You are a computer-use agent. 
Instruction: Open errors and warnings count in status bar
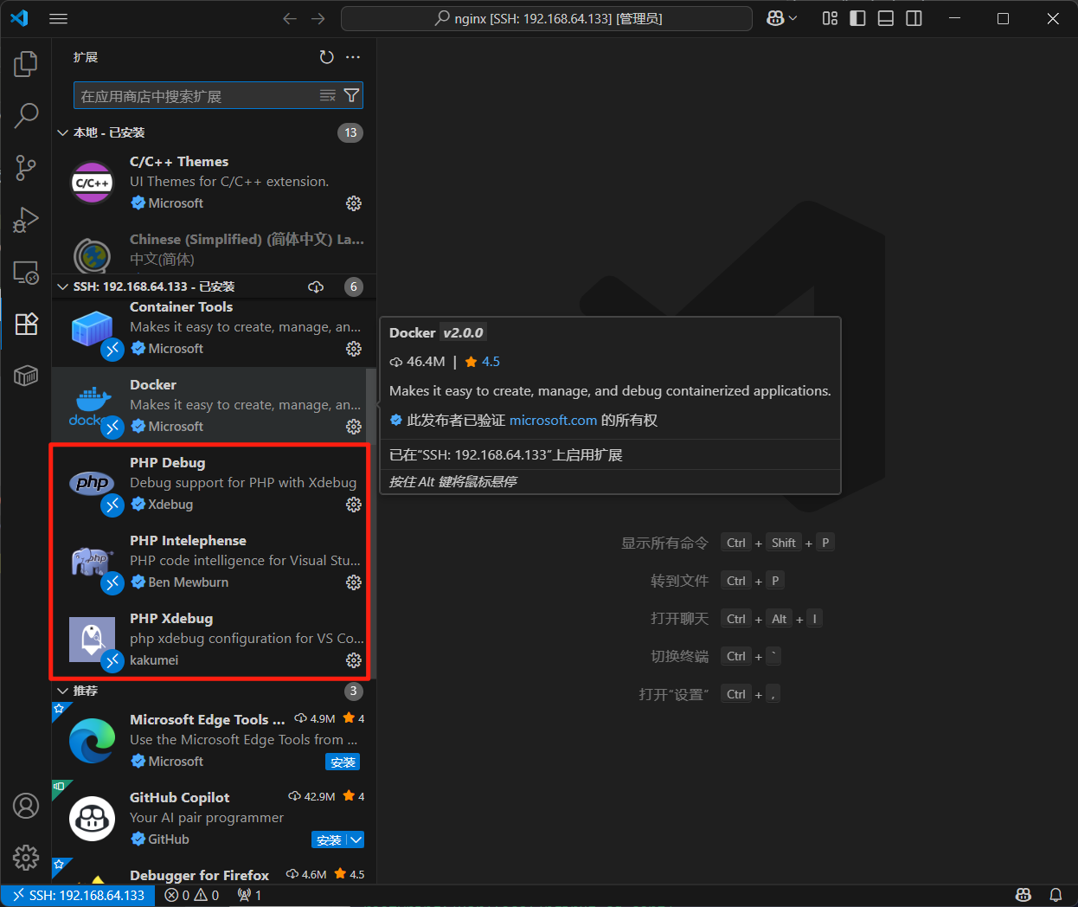click(192, 895)
